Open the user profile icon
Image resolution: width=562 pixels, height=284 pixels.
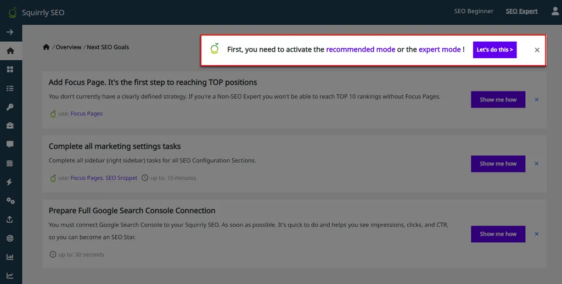point(555,12)
